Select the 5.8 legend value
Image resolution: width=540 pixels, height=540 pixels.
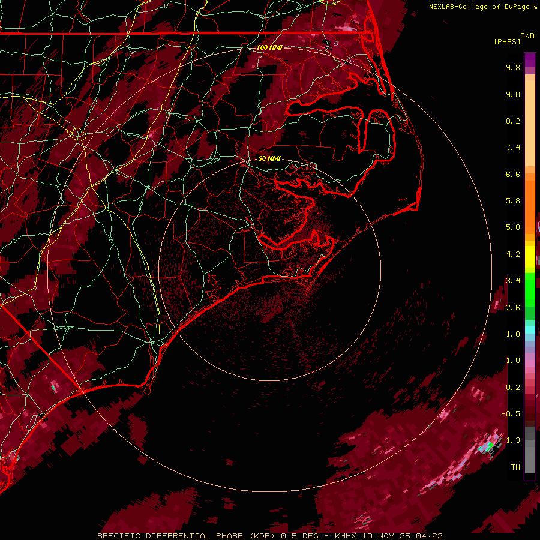coord(513,201)
